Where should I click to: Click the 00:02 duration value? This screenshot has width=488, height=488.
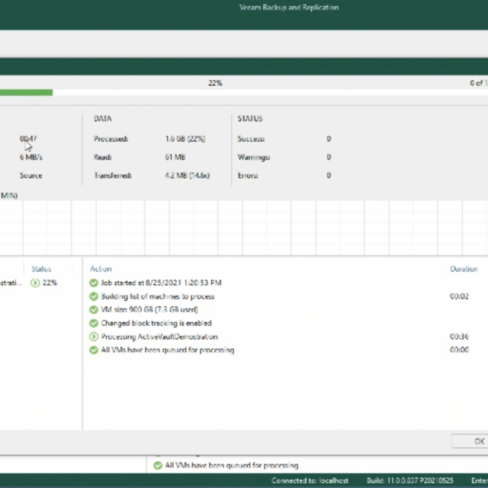pyautogui.click(x=459, y=296)
